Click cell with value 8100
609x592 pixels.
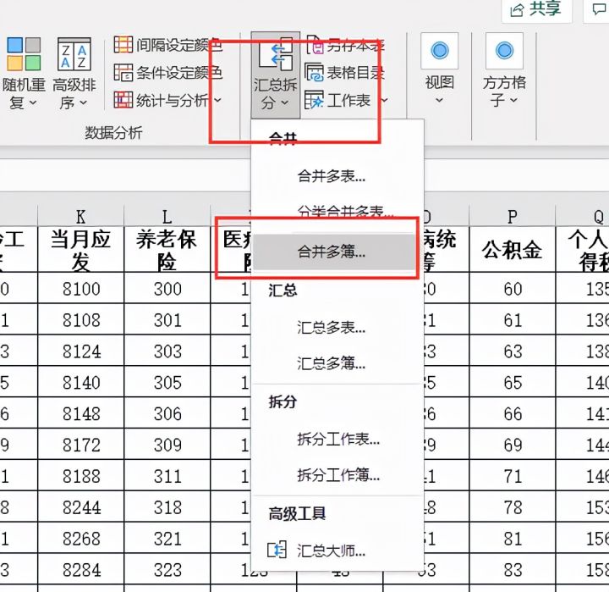pos(81,289)
